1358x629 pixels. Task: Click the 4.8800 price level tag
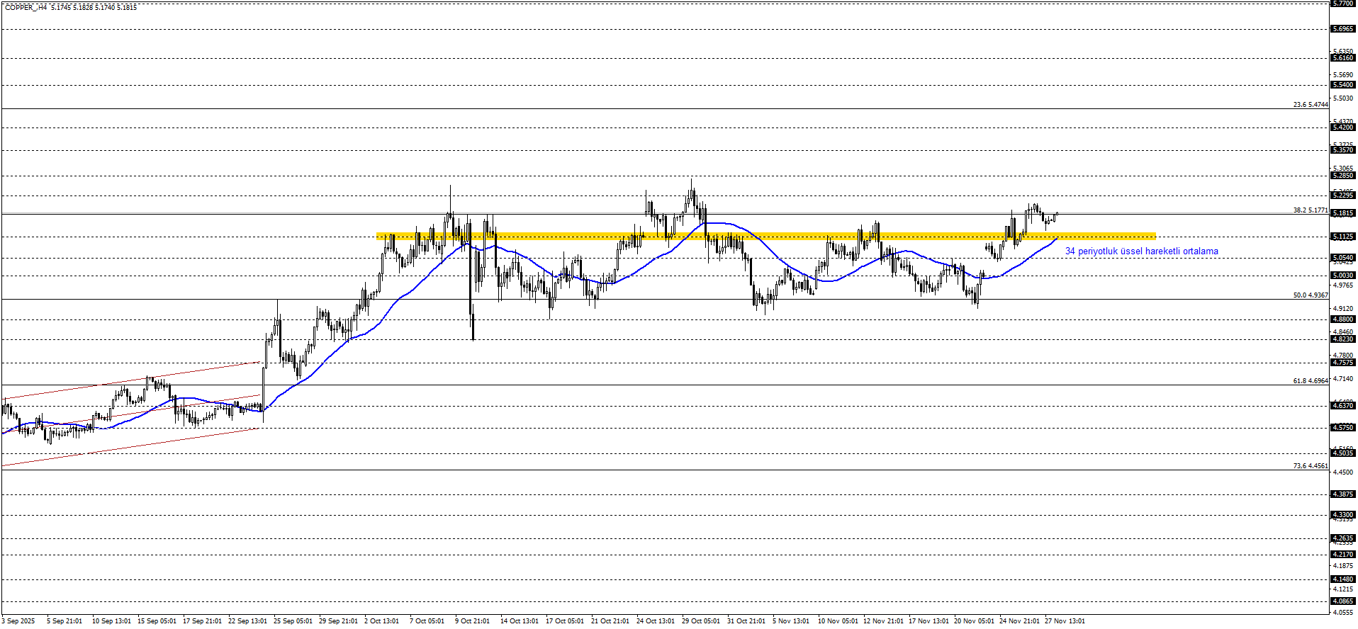(1342, 319)
